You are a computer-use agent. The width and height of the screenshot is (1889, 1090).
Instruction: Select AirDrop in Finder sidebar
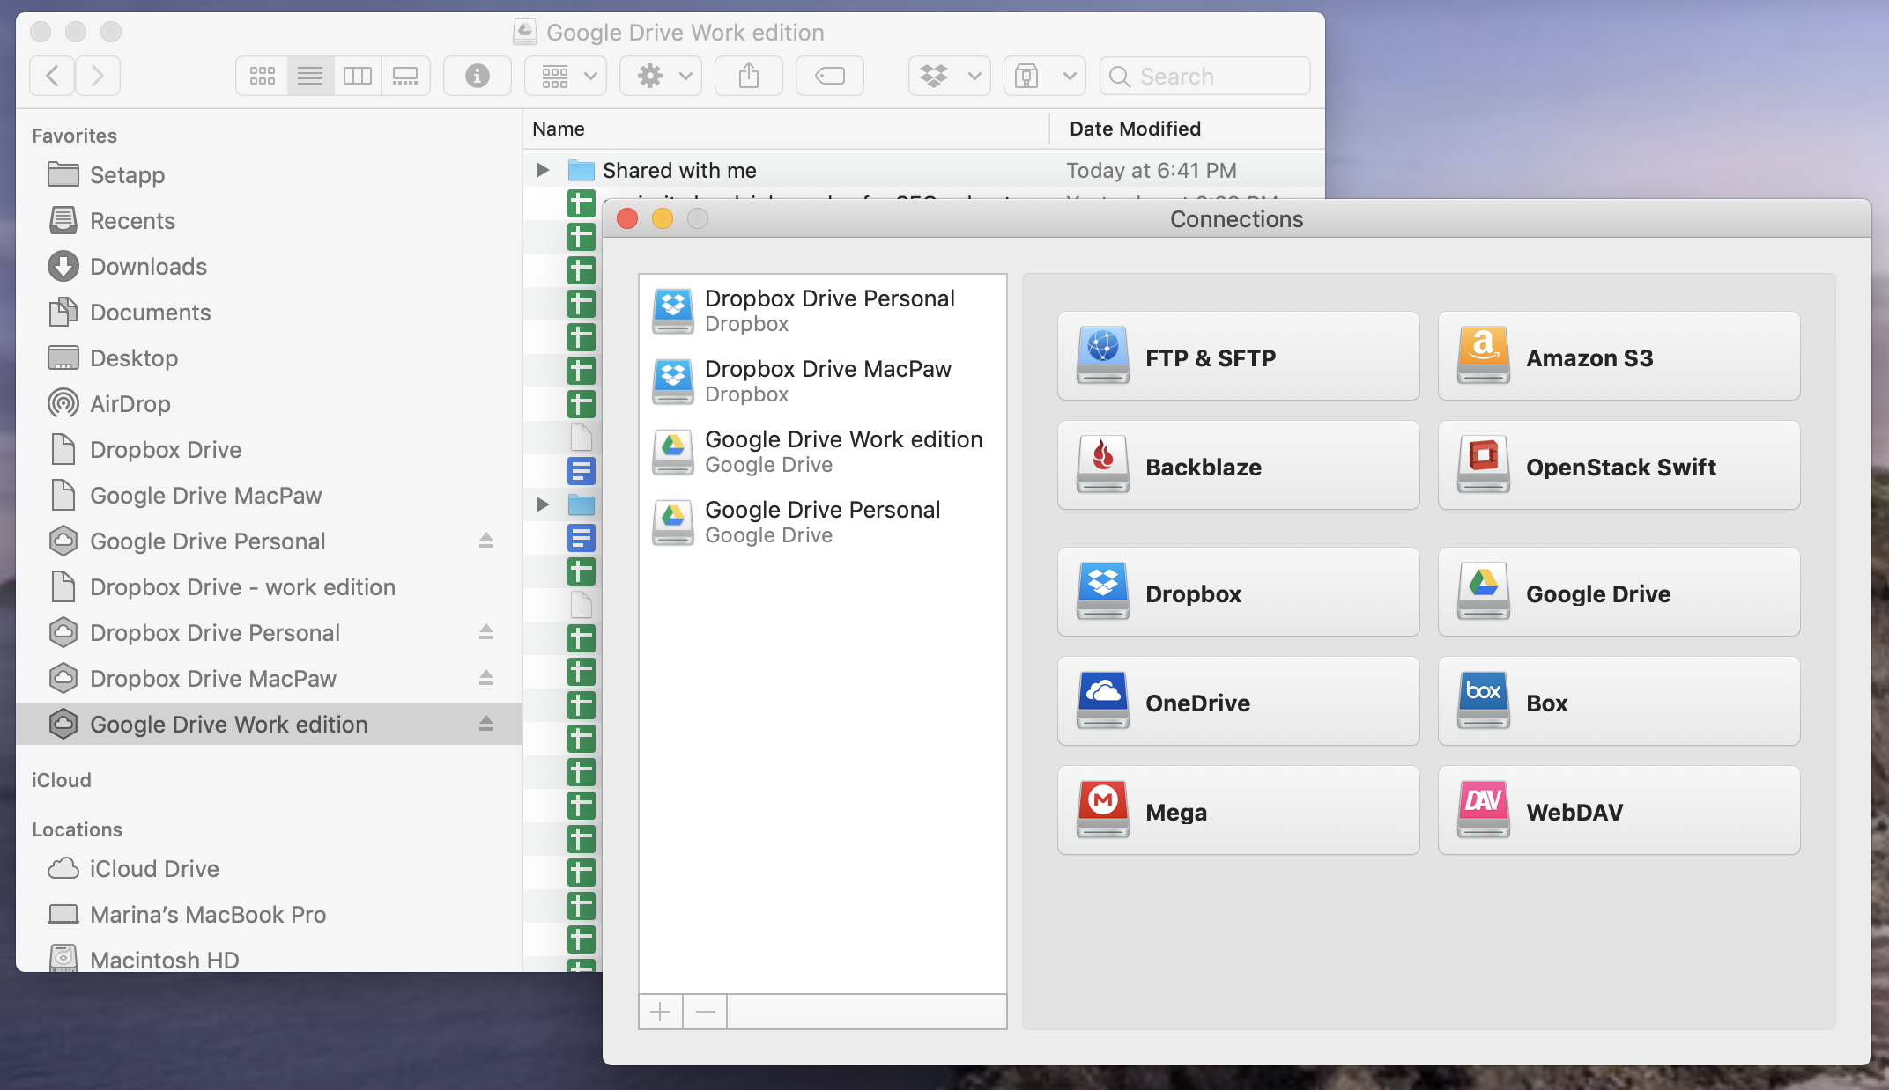(x=270, y=403)
